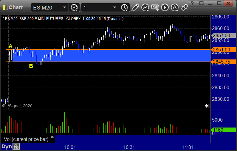Select the blue shaded price region
The height and width of the screenshot is (151, 237).
tap(111, 56)
